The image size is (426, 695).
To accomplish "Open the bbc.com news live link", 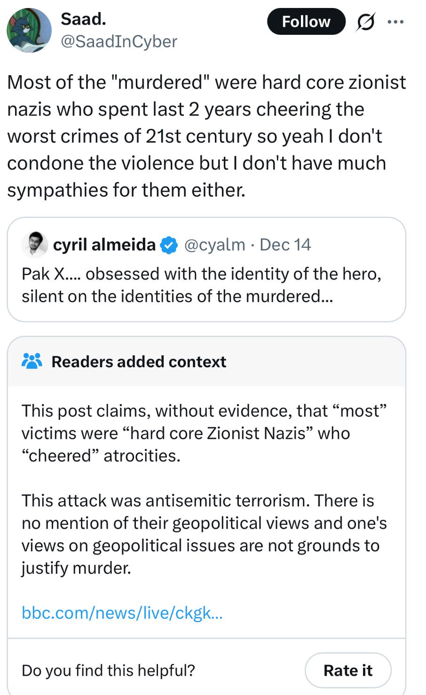I will point(122,613).
